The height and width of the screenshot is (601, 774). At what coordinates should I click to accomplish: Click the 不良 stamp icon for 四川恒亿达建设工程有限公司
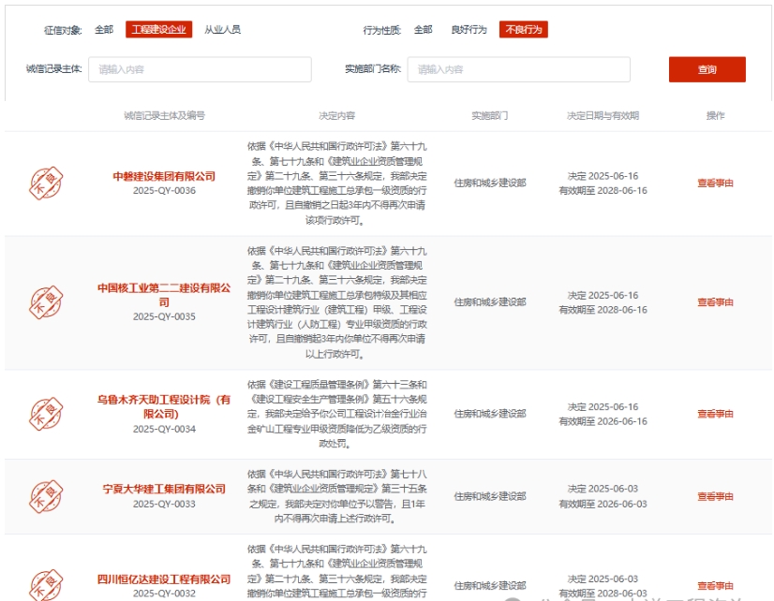click(46, 586)
